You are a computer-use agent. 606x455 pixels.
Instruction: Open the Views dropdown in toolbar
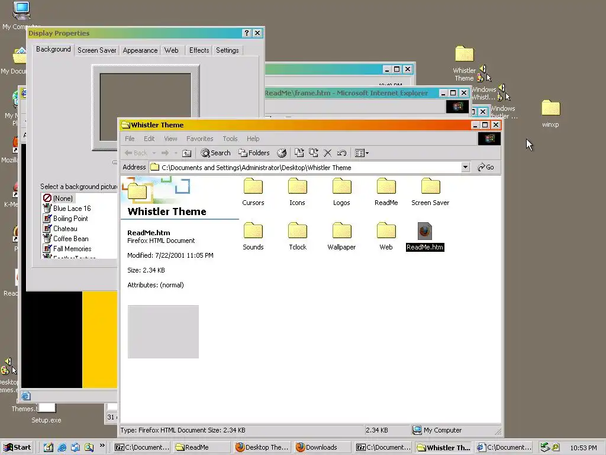362,153
